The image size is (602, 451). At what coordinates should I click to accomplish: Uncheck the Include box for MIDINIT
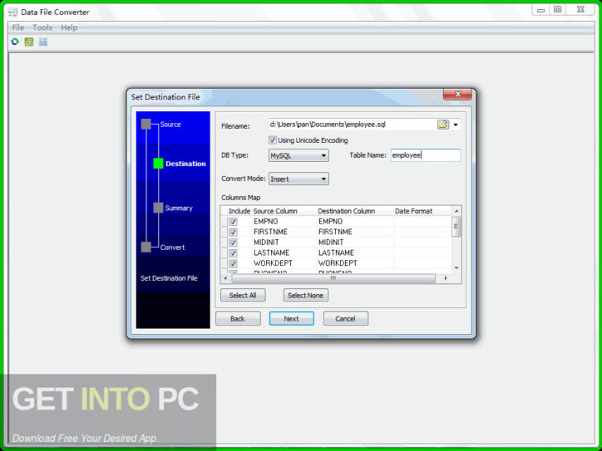(x=233, y=243)
